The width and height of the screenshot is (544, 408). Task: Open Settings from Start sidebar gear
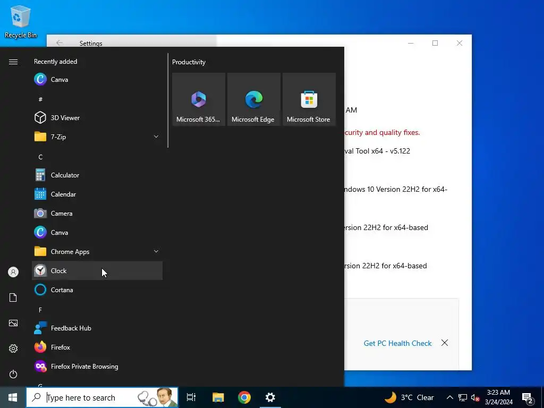coord(13,348)
